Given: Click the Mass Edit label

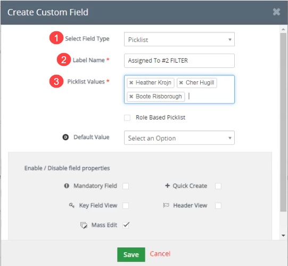Looking at the screenshot, I should pos(104,225).
